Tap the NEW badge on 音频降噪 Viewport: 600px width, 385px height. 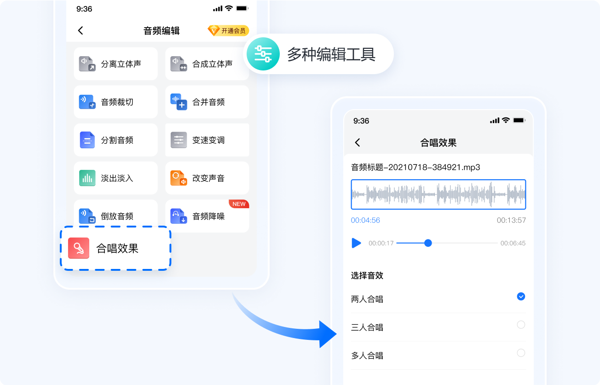[239, 204]
